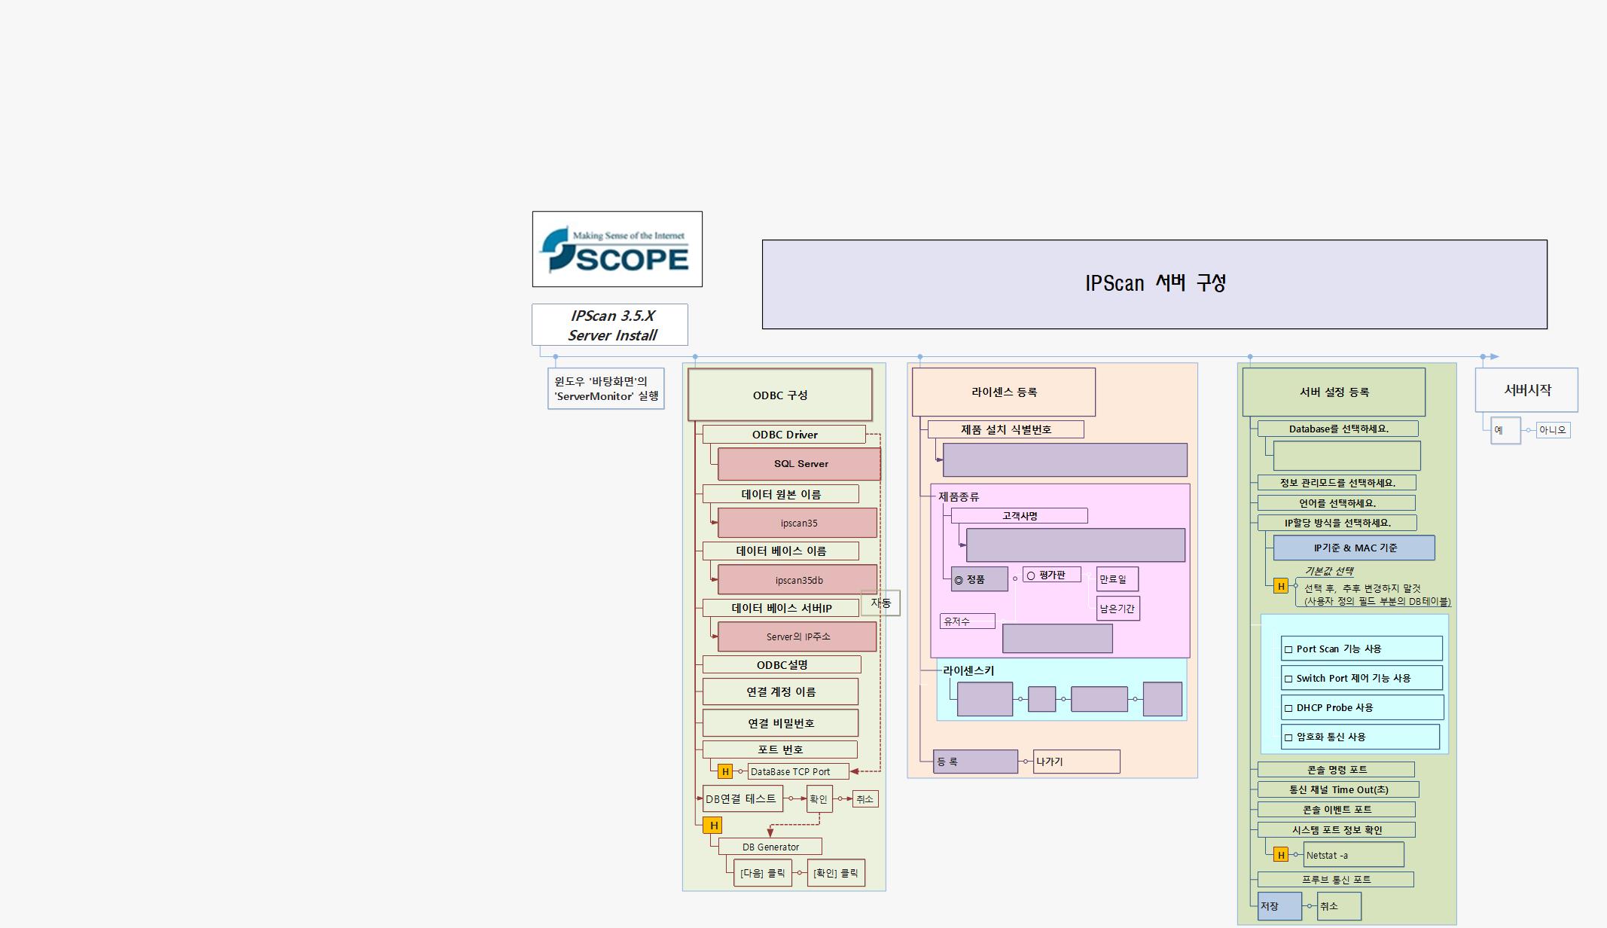Viewport: 1607px width, 928px height.
Task: Click the 등록 button
Action: coord(976,762)
